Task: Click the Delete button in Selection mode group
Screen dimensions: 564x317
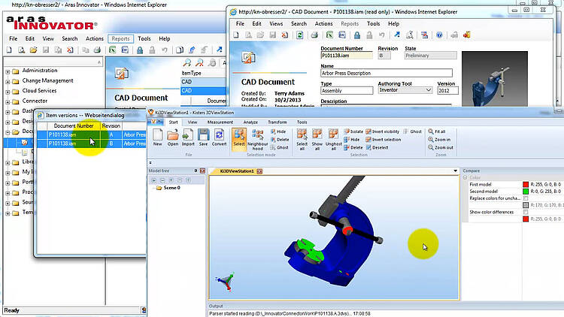Action: (280, 140)
